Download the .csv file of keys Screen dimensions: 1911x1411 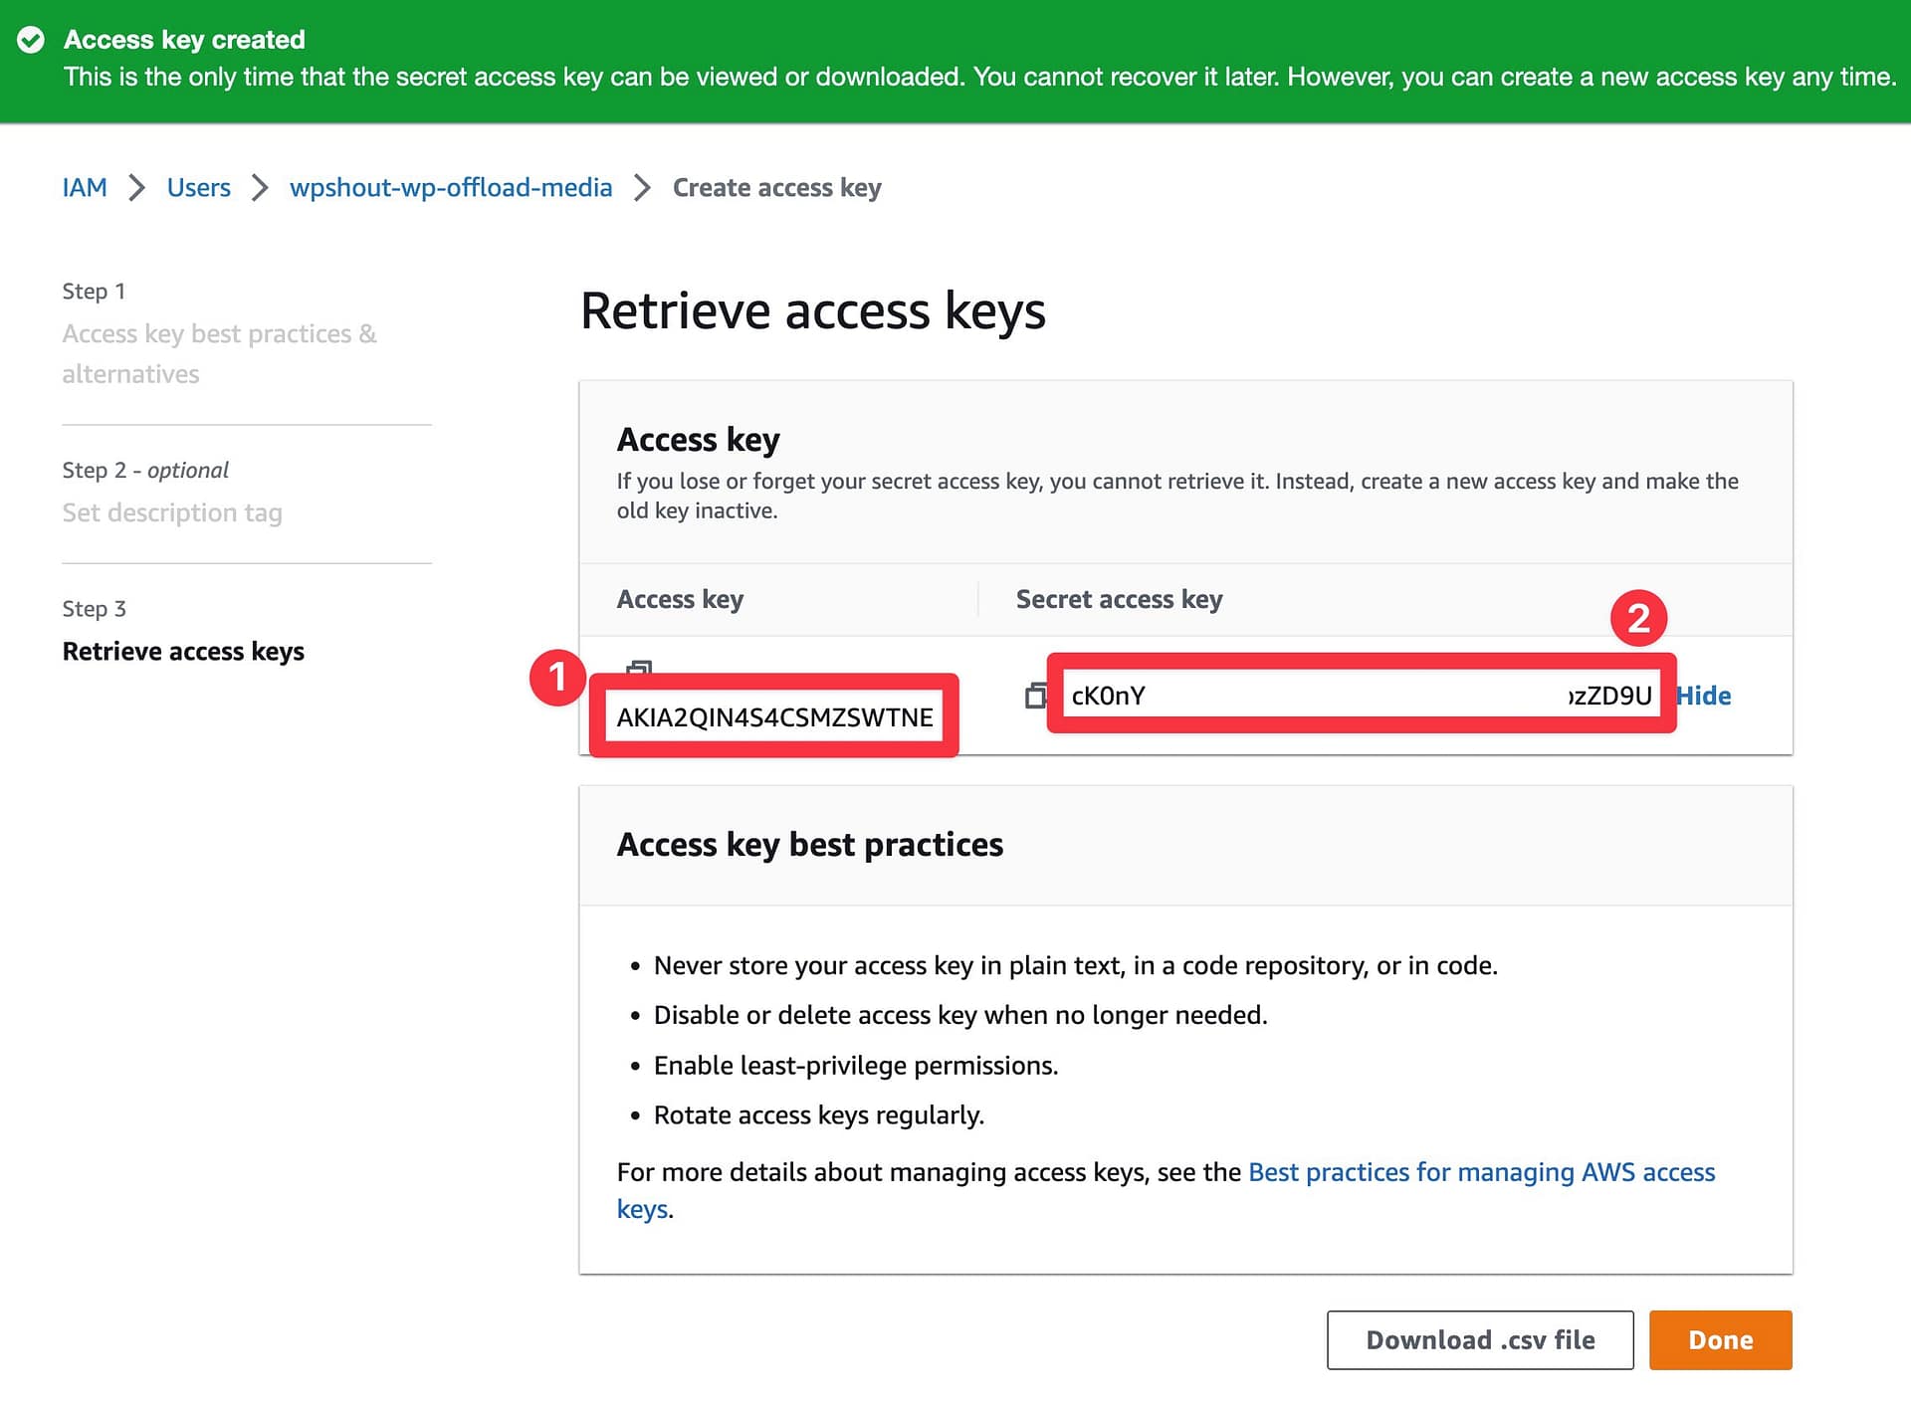pyautogui.click(x=1479, y=1339)
